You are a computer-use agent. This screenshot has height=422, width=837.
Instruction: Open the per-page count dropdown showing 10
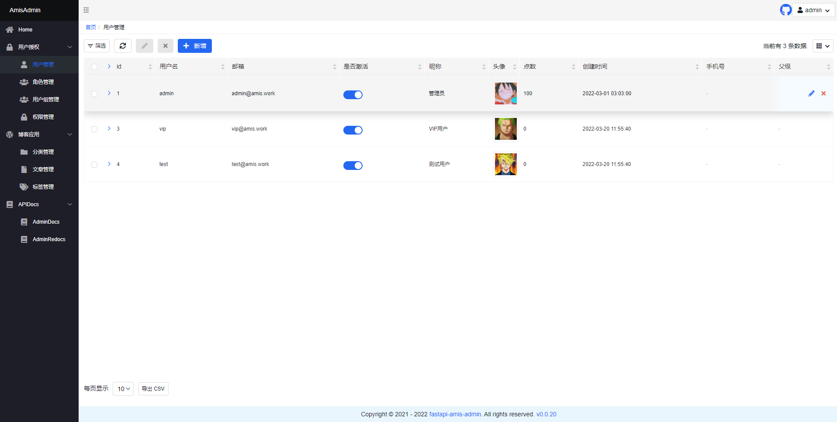pyautogui.click(x=123, y=389)
